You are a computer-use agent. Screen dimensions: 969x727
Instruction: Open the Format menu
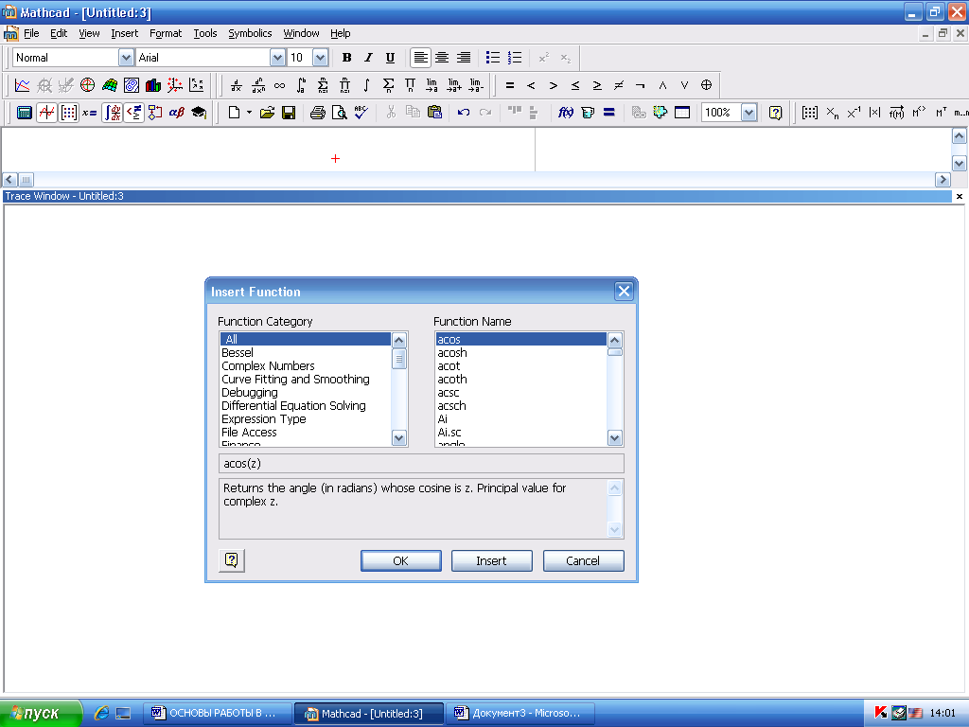pyautogui.click(x=166, y=33)
